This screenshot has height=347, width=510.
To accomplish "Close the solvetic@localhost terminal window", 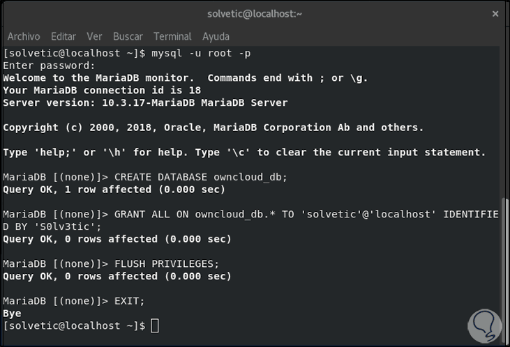I will (496, 13).
